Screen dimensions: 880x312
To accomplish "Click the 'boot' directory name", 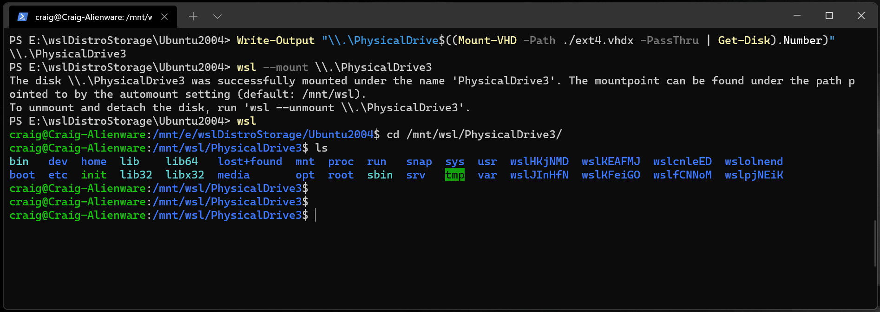I will (x=22, y=175).
